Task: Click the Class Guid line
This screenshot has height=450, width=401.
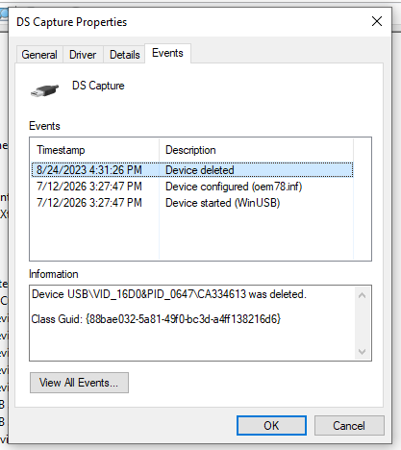Action: [x=156, y=319]
